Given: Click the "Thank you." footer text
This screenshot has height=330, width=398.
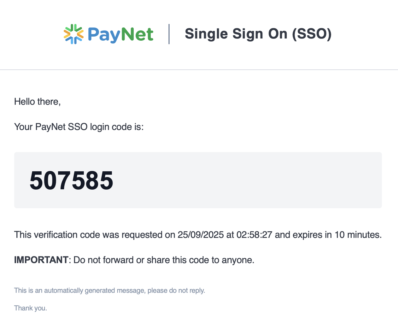Looking at the screenshot, I should click(x=31, y=308).
